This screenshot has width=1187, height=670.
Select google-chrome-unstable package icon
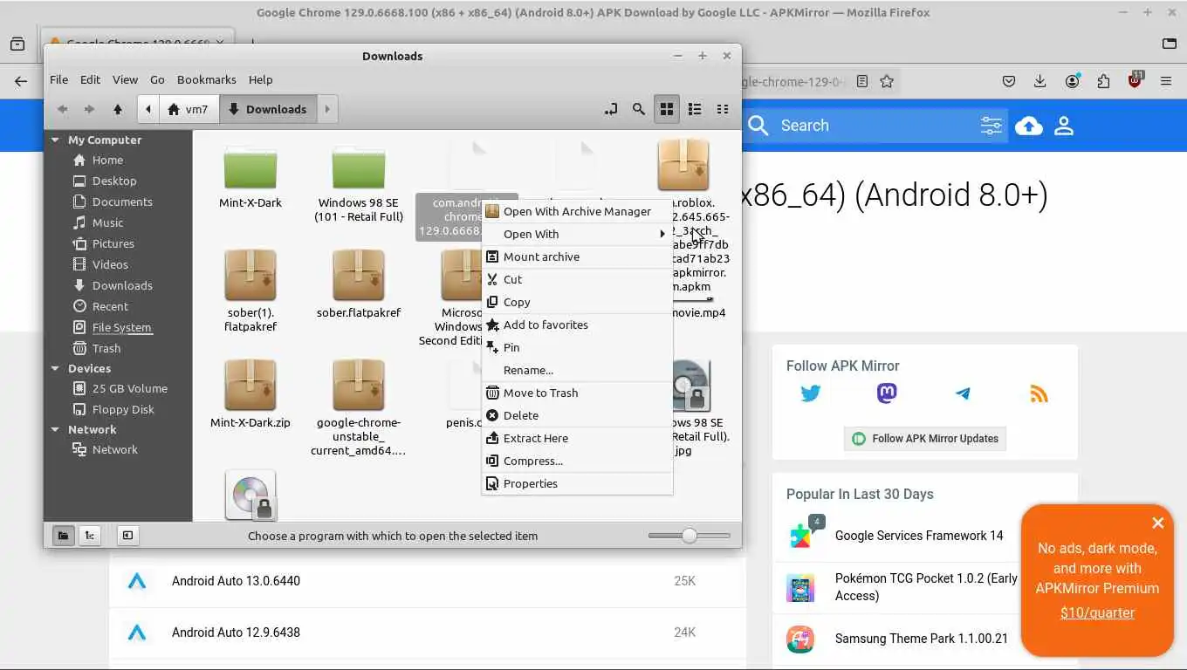click(x=359, y=385)
